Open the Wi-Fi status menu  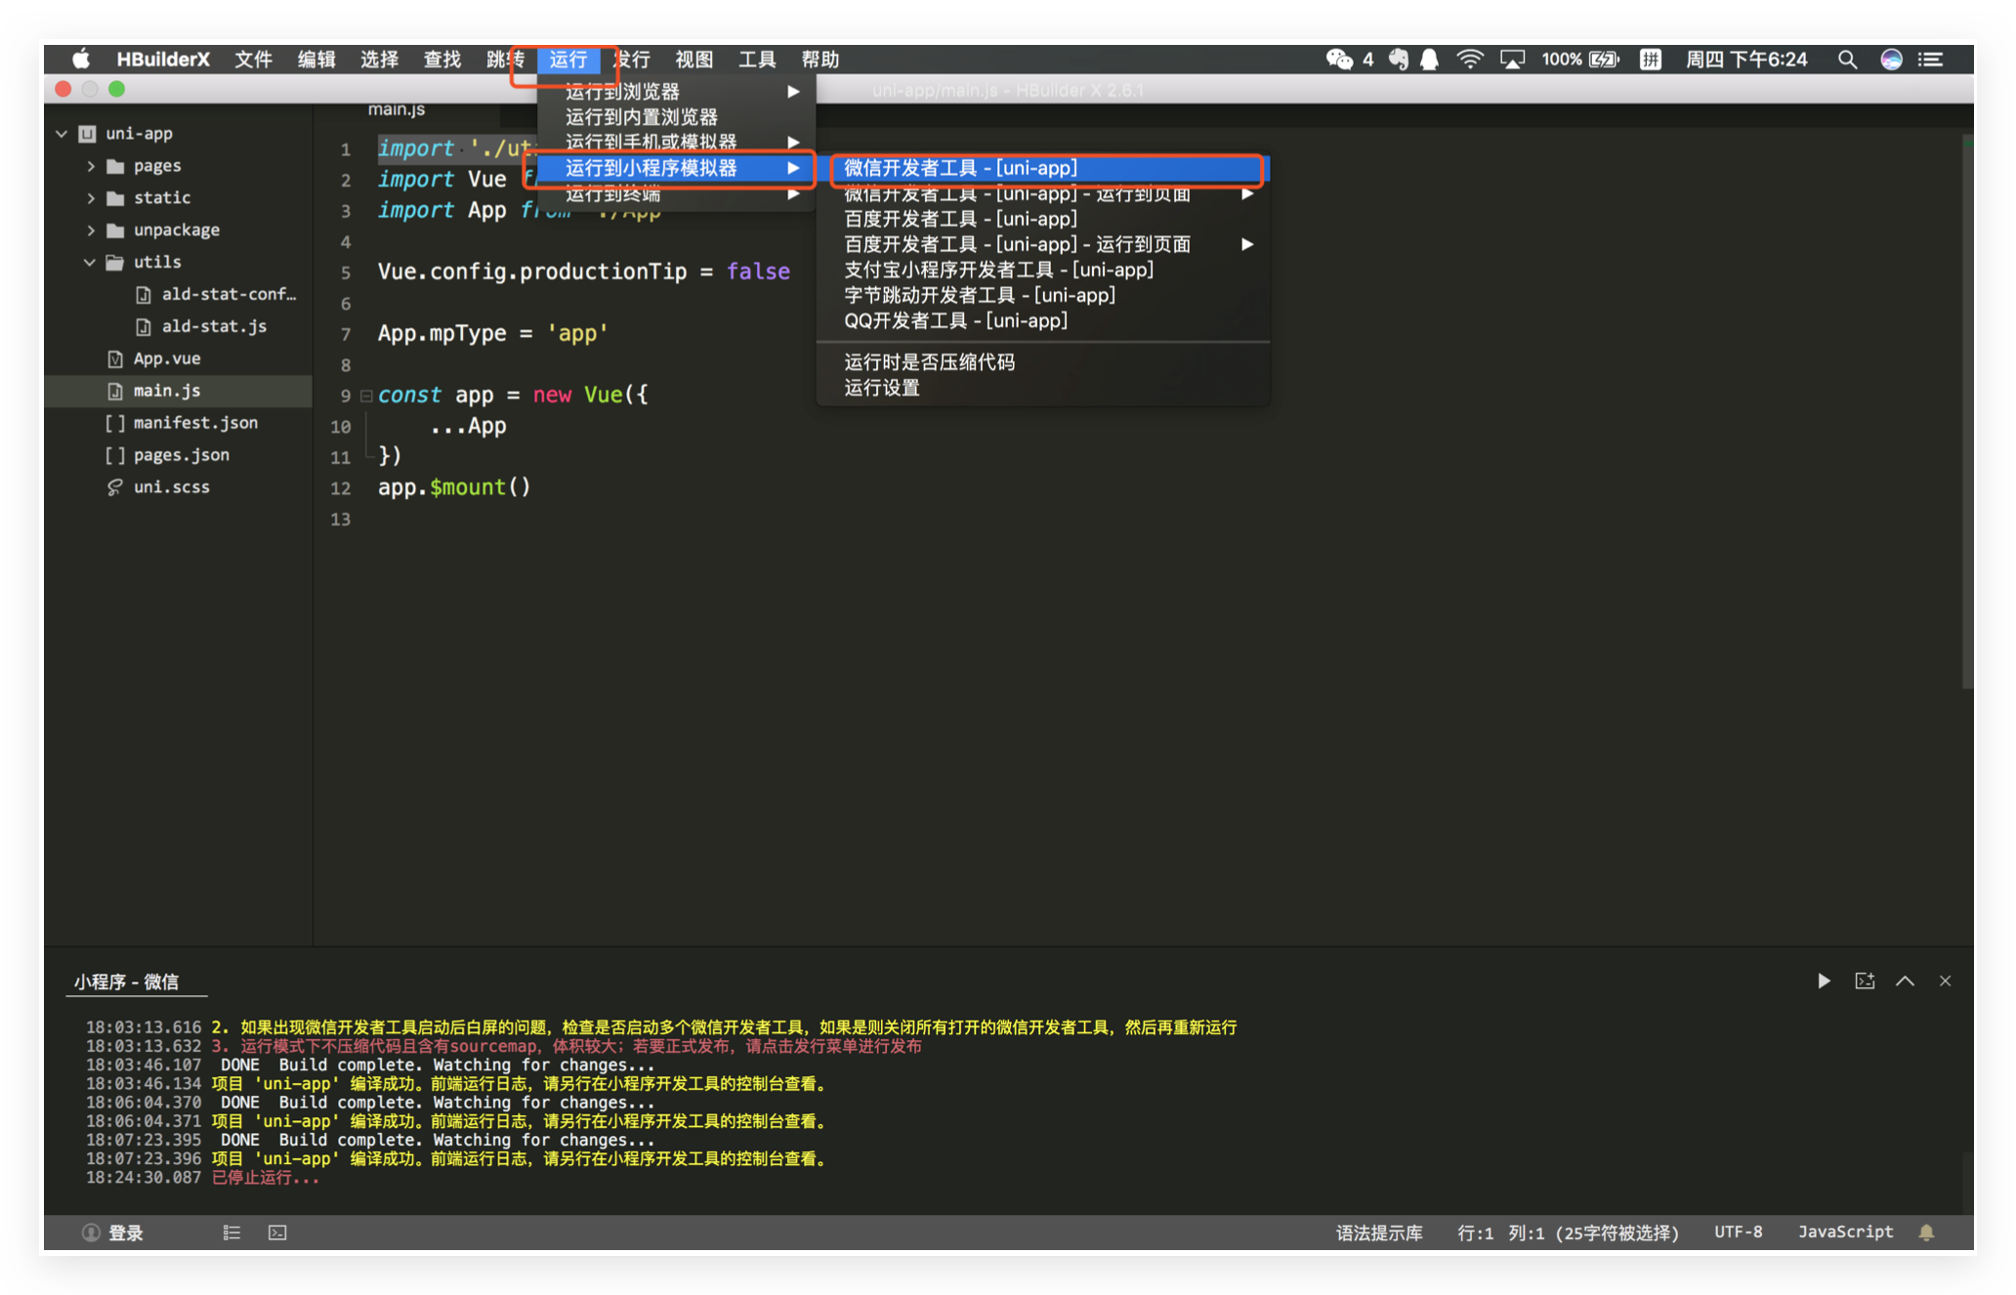pos(1470,60)
